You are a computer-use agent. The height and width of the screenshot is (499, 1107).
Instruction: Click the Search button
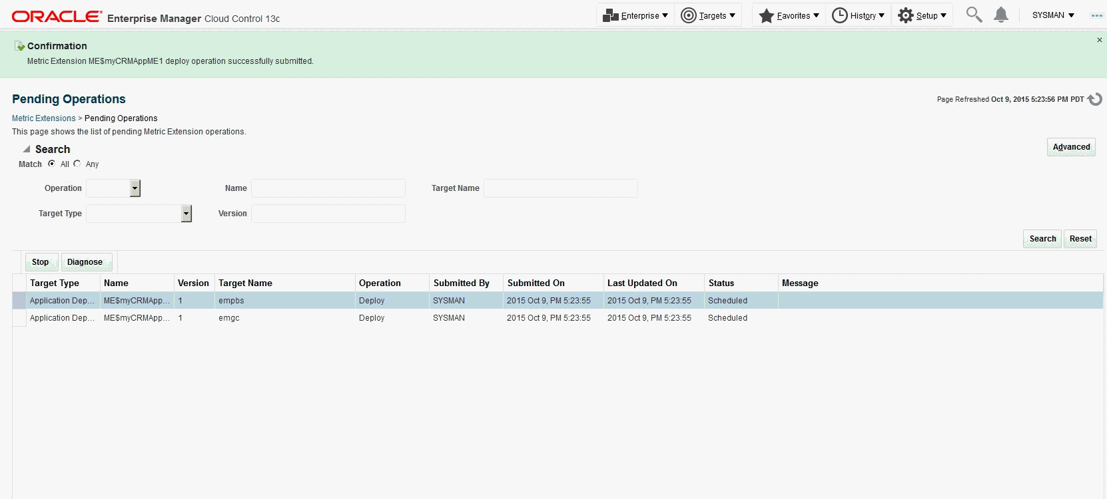(x=1042, y=239)
